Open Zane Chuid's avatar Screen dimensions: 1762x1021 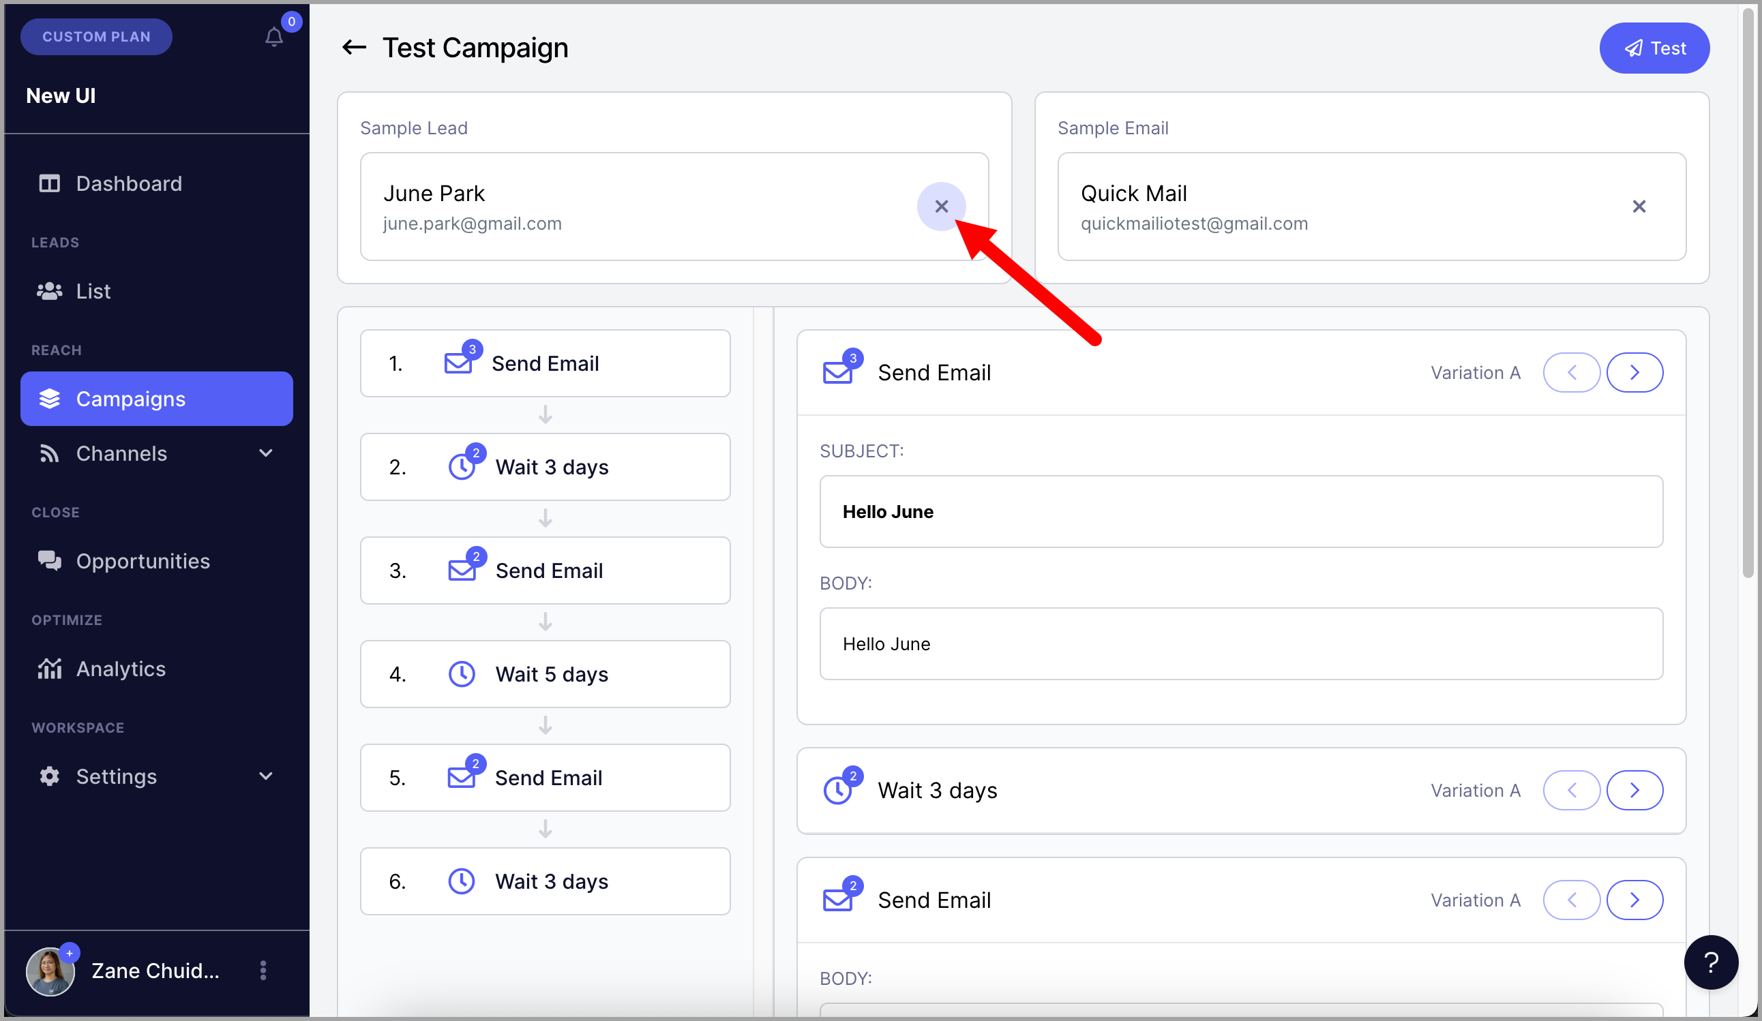click(x=50, y=971)
